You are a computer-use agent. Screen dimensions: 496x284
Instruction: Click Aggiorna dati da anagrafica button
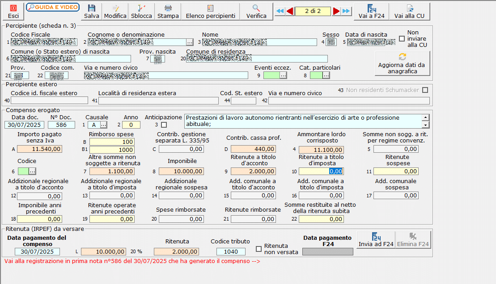point(402,64)
